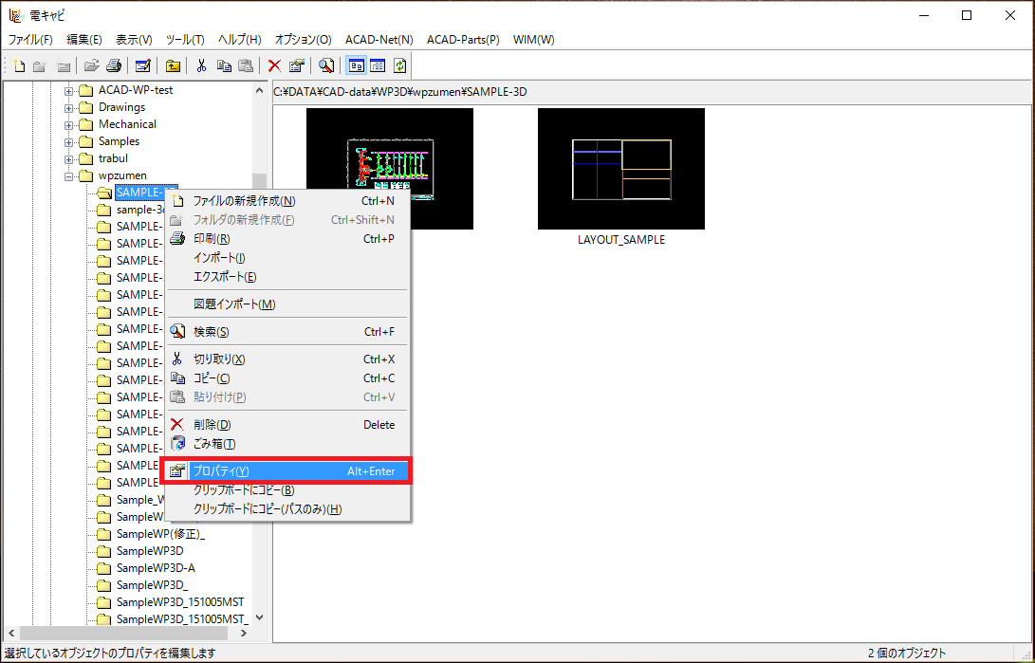The height and width of the screenshot is (663, 1035).
Task: Click the red X delete toolbar icon
Action: tap(274, 65)
